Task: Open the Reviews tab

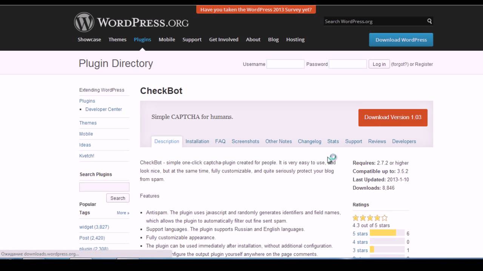Action: (x=377, y=142)
